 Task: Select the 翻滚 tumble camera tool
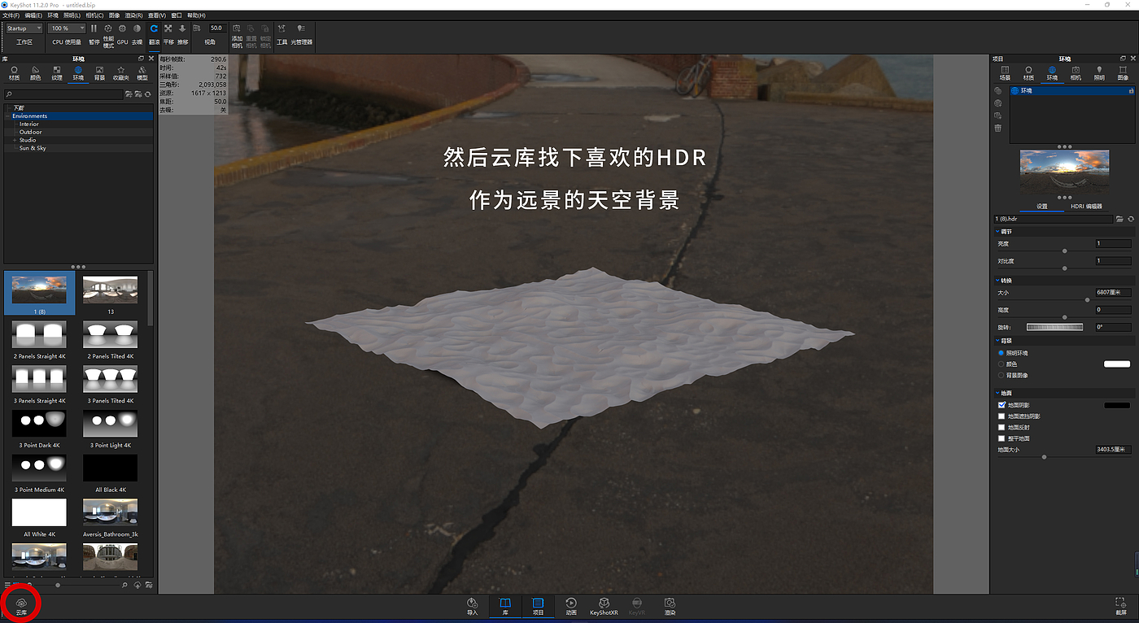click(x=154, y=33)
